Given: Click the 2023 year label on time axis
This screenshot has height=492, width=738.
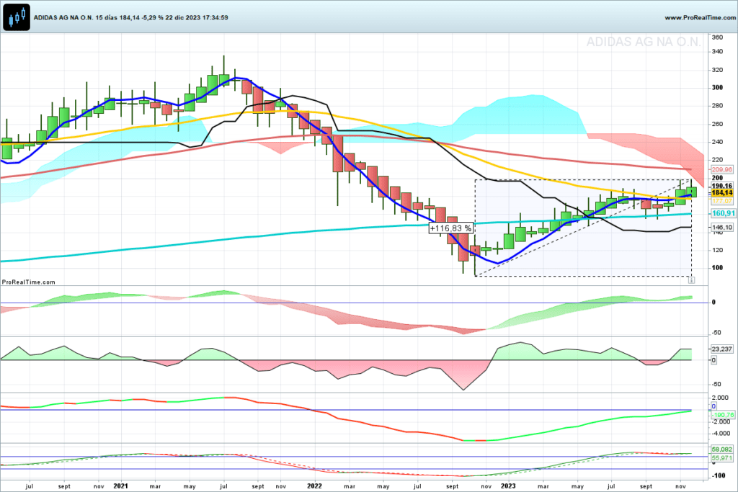Looking at the screenshot, I should click(x=508, y=486).
